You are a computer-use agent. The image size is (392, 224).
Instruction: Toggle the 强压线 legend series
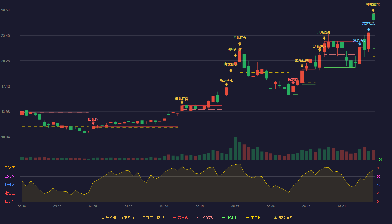(x=181, y=217)
